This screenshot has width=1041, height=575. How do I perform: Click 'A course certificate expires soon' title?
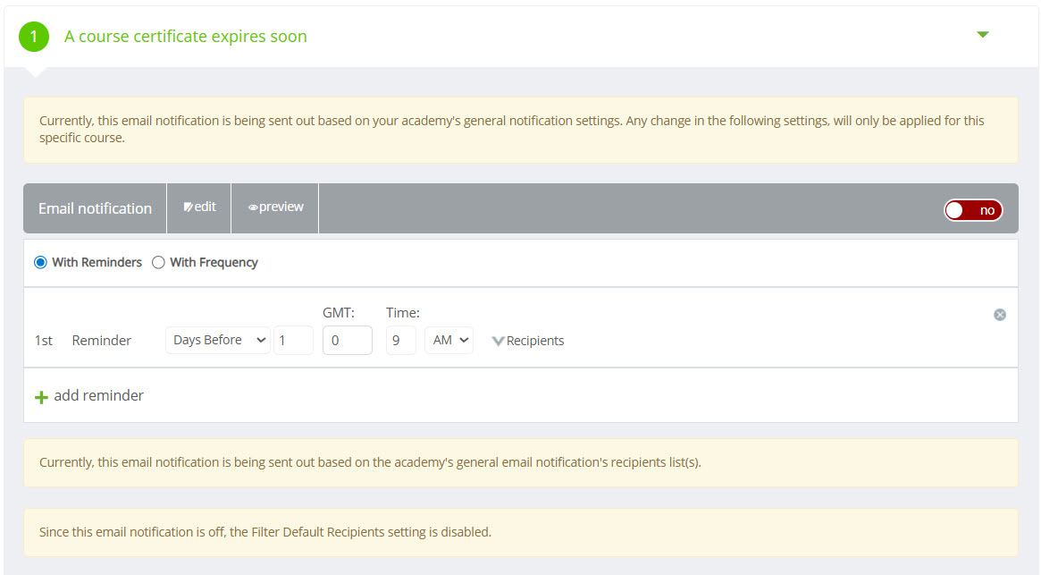186,37
